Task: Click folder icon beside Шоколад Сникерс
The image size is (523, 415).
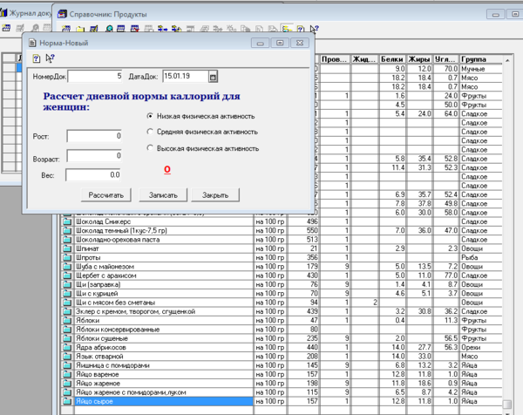Action: [67, 221]
